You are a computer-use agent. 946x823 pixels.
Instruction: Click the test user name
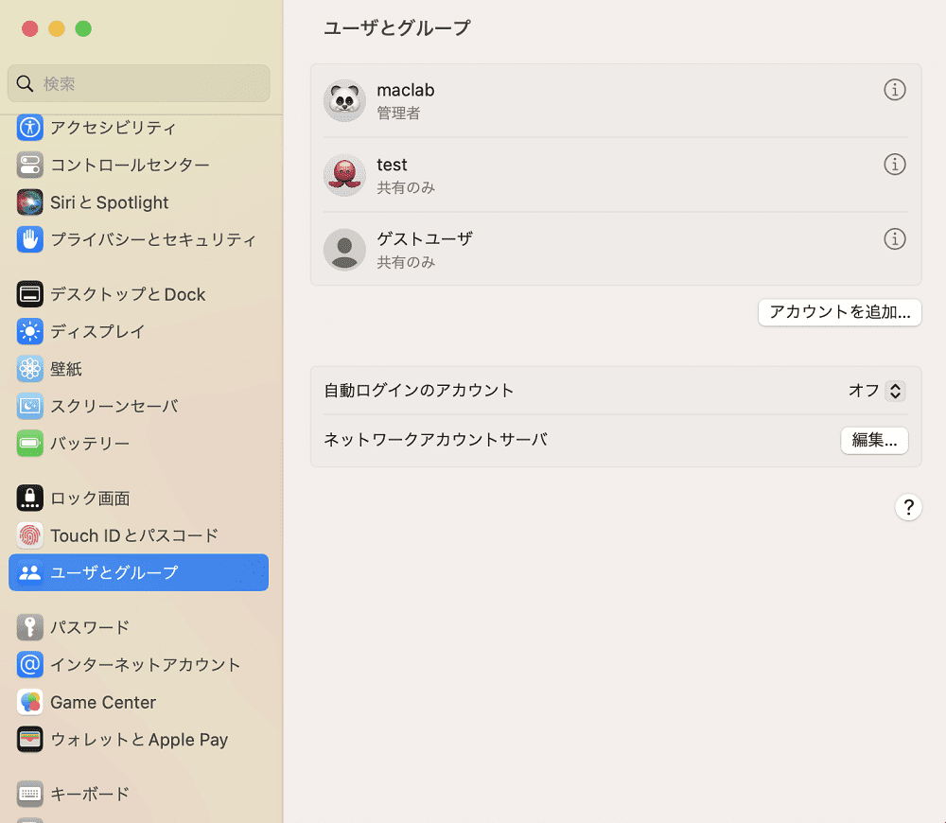click(x=393, y=165)
